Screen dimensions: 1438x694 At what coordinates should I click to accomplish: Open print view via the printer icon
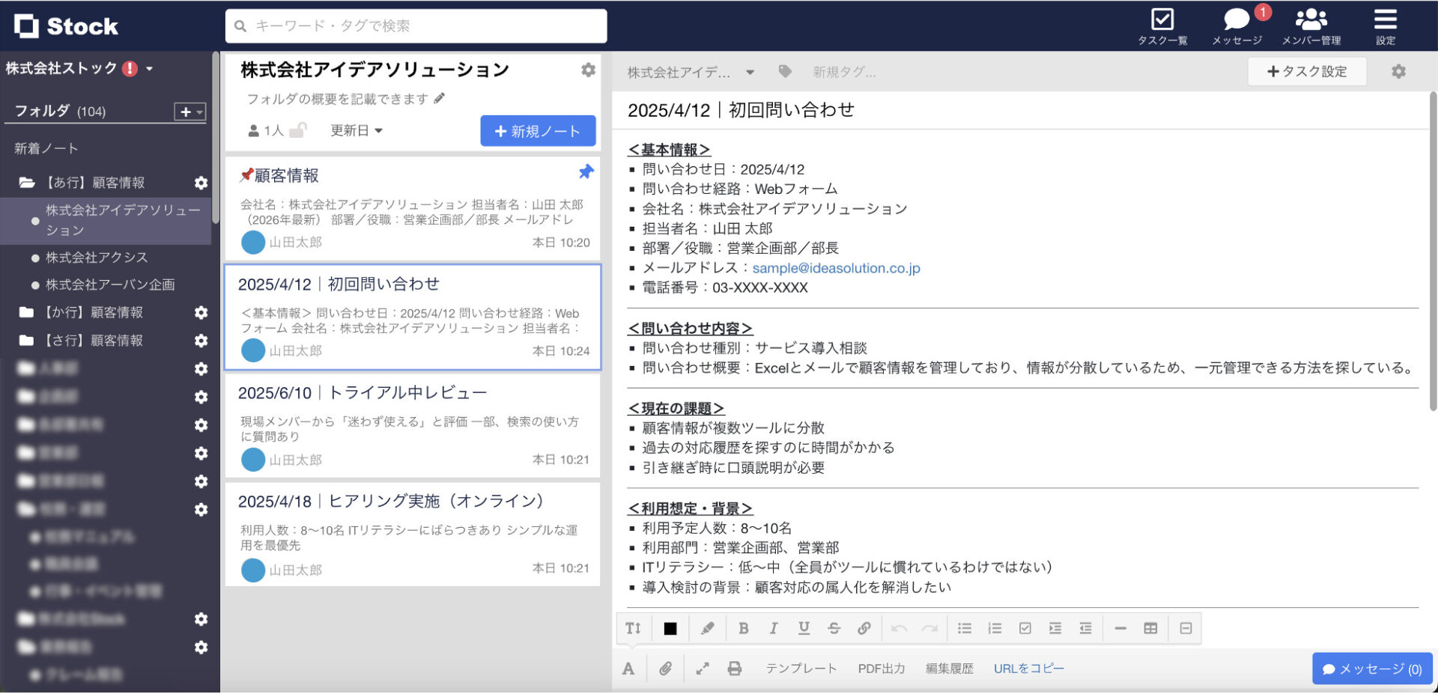[735, 669]
